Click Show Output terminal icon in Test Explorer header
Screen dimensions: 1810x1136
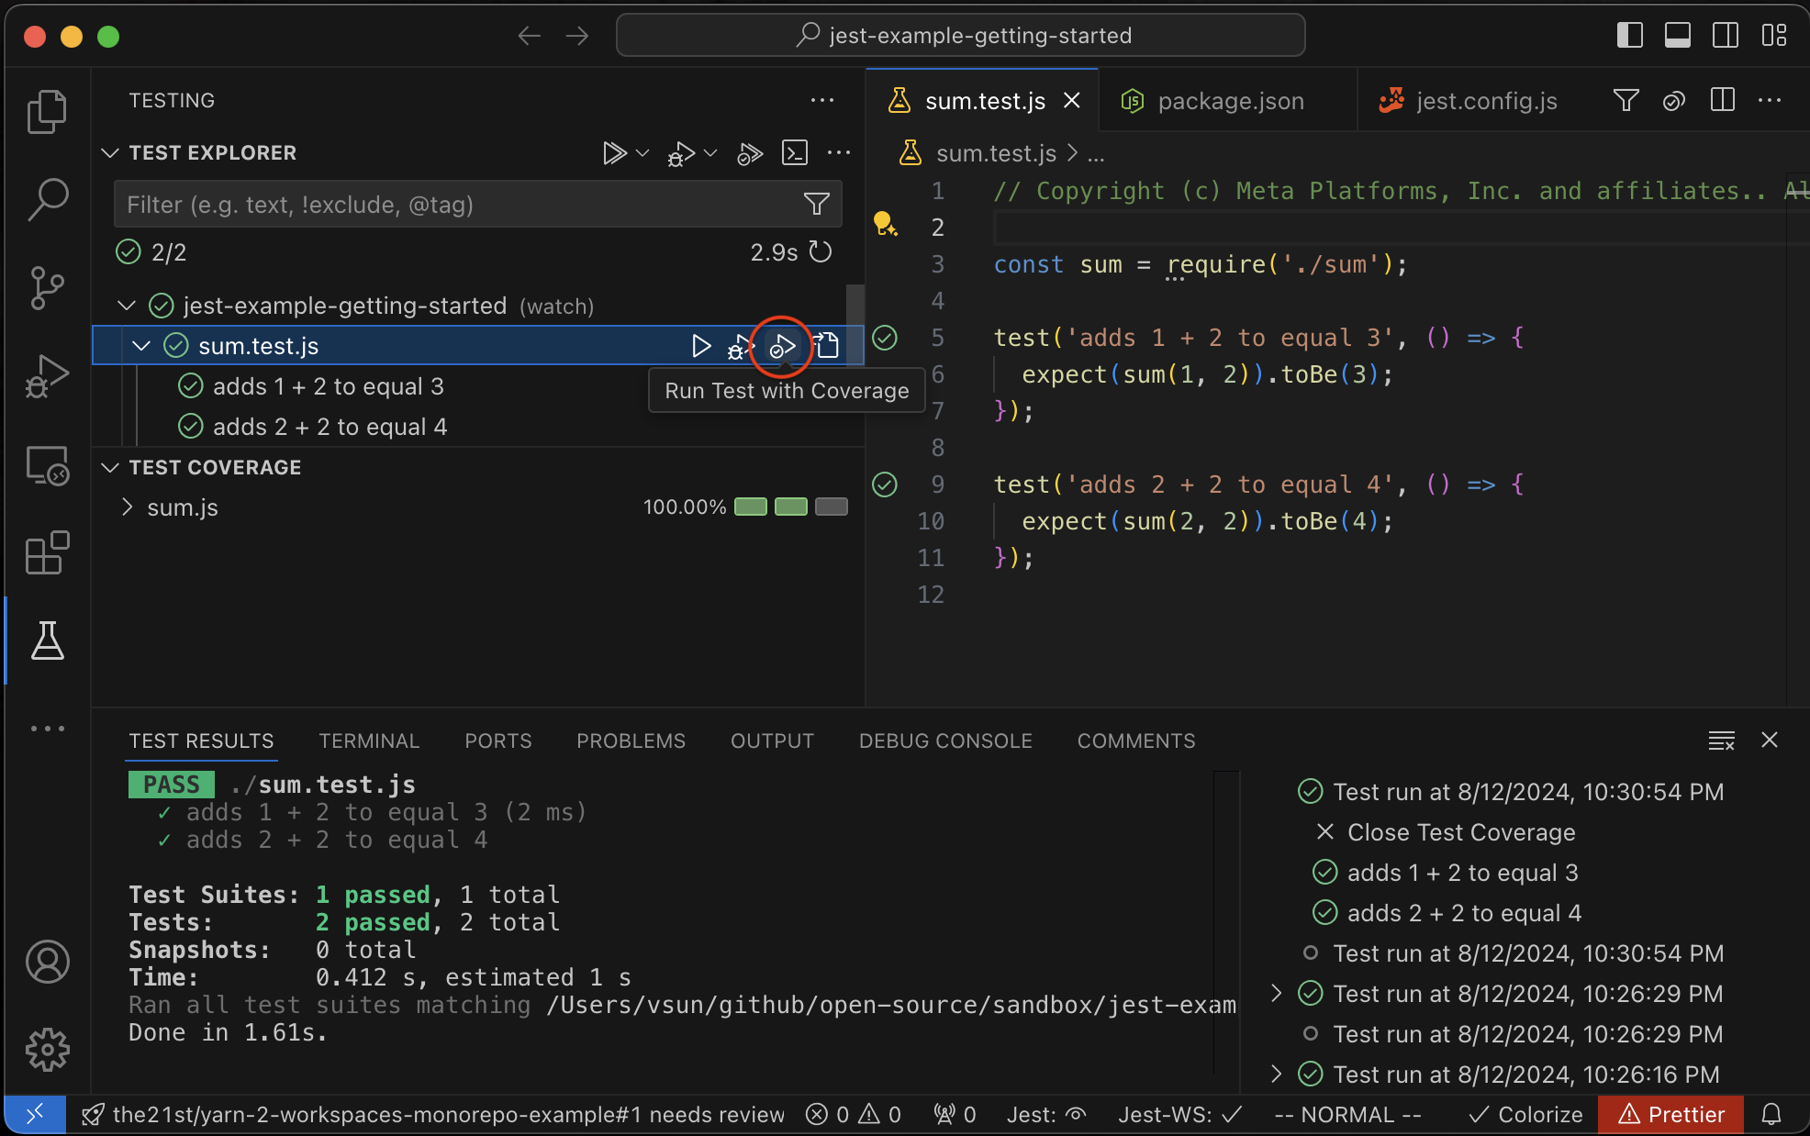(794, 152)
